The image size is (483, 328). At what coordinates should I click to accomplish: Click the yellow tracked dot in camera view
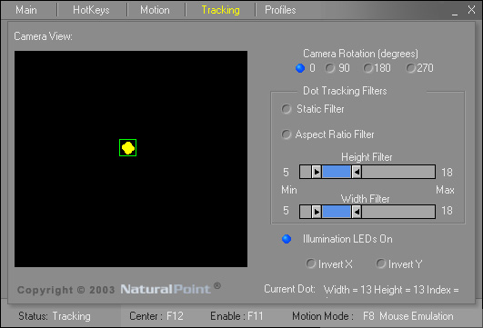point(128,148)
